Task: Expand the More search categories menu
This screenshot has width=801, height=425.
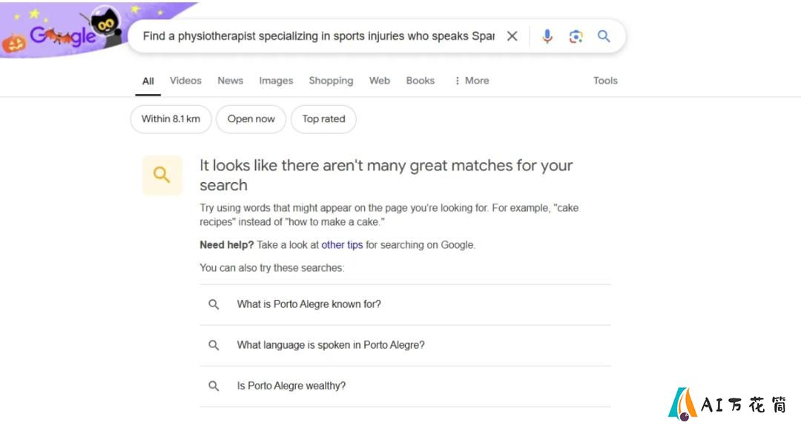Action: (x=472, y=81)
